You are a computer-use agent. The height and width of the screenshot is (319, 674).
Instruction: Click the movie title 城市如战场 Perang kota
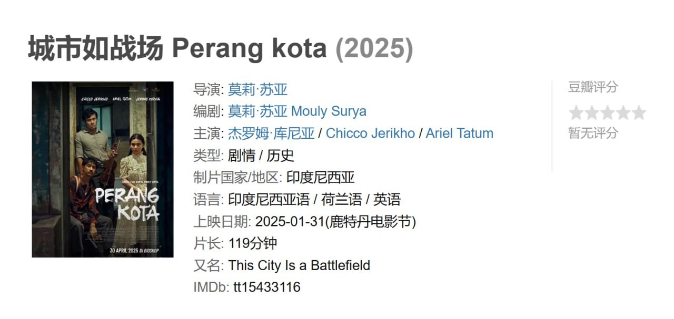176,48
